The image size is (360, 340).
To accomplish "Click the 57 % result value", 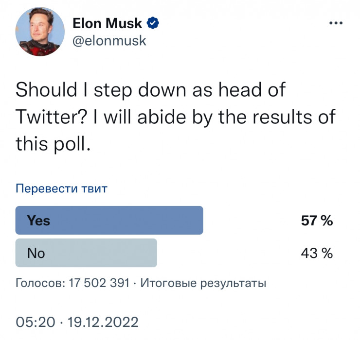I will tap(317, 221).
